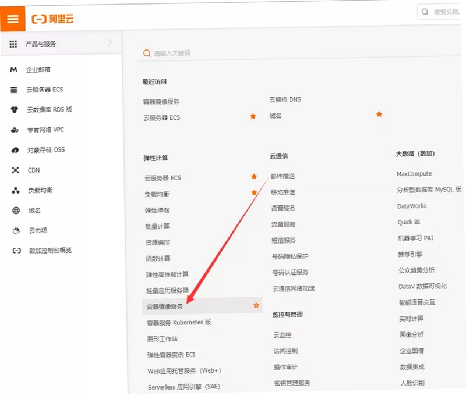The image size is (466, 396).
Task: Open 轻量应用服务器 link
Action: (x=168, y=291)
